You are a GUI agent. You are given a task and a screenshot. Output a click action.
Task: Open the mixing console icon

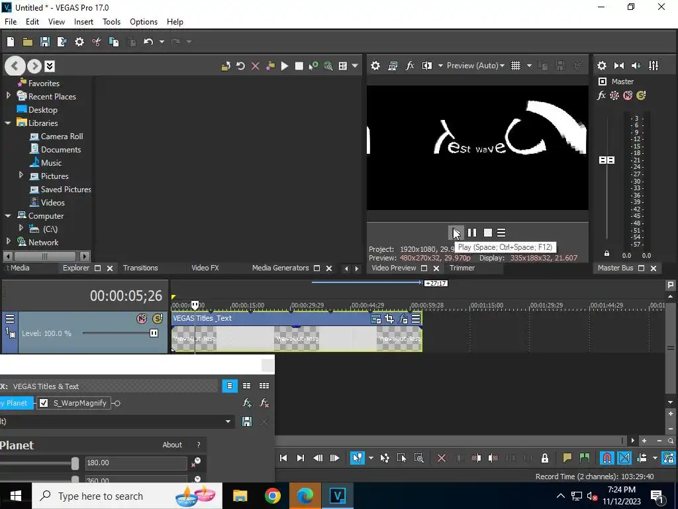pyautogui.click(x=654, y=66)
